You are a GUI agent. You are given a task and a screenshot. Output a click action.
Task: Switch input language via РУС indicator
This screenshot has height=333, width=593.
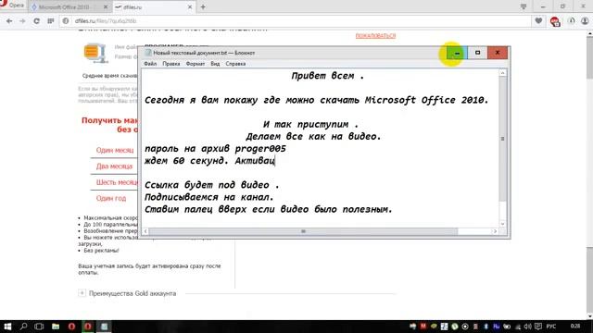point(551,327)
